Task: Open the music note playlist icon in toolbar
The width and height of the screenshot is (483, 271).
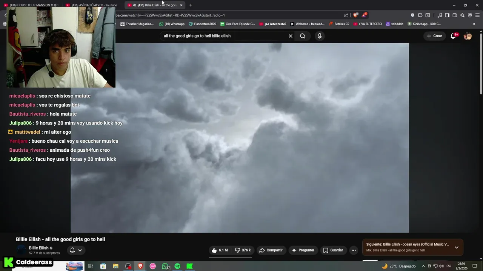Action: (440, 15)
